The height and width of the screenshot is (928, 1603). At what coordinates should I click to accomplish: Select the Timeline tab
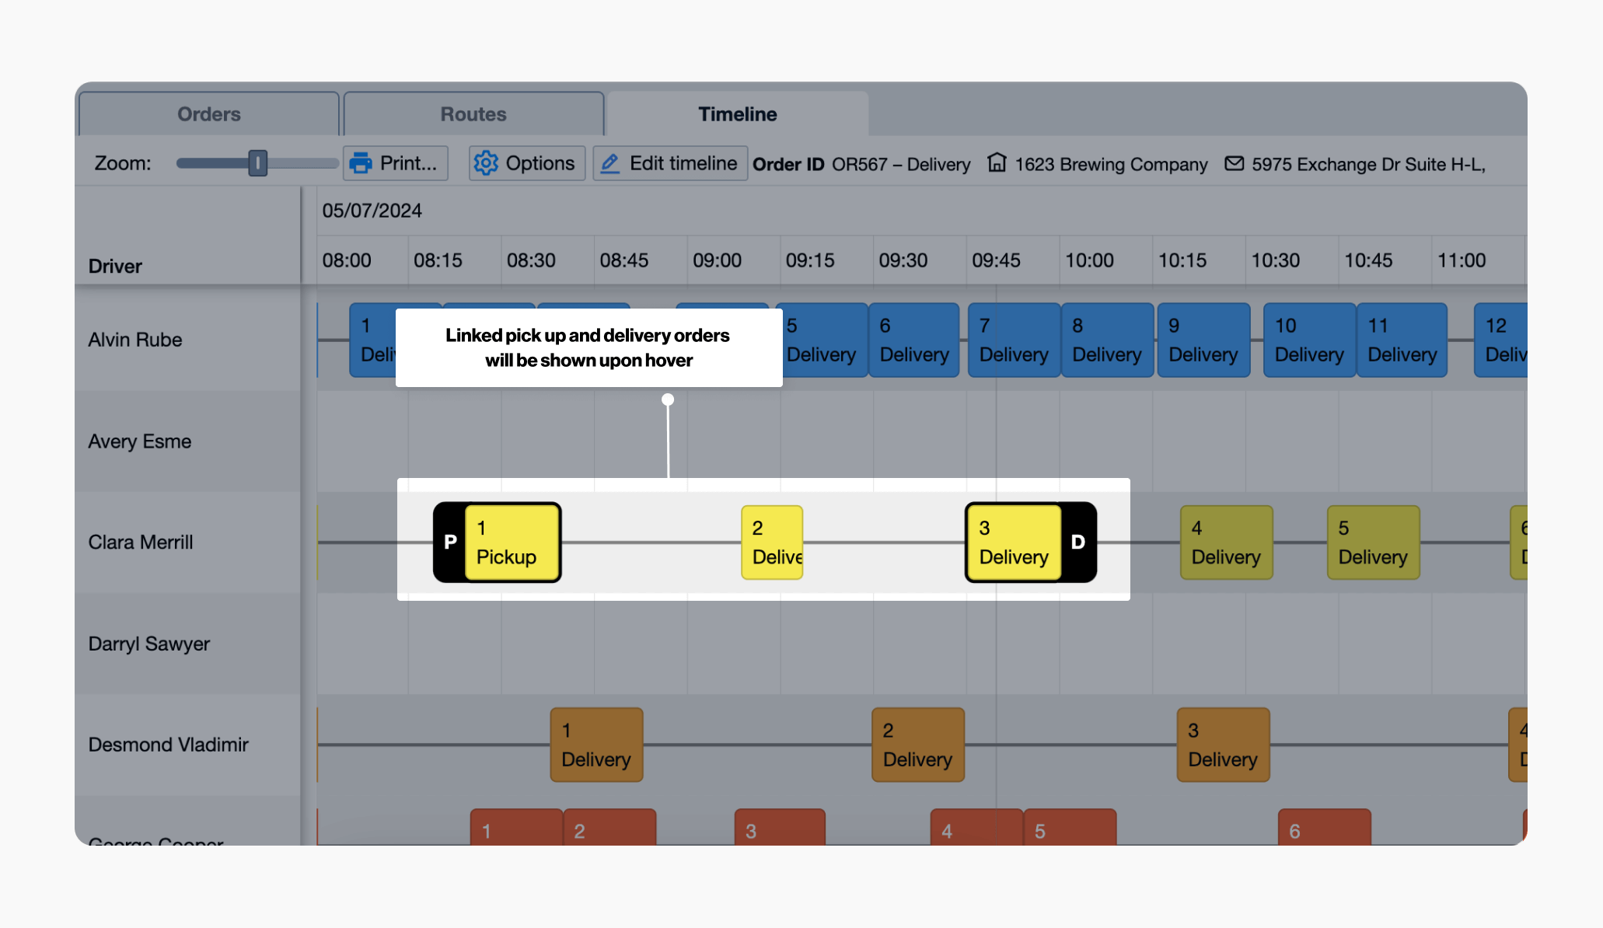(737, 114)
